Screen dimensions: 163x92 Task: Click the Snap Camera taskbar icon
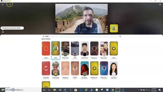click(118, 90)
